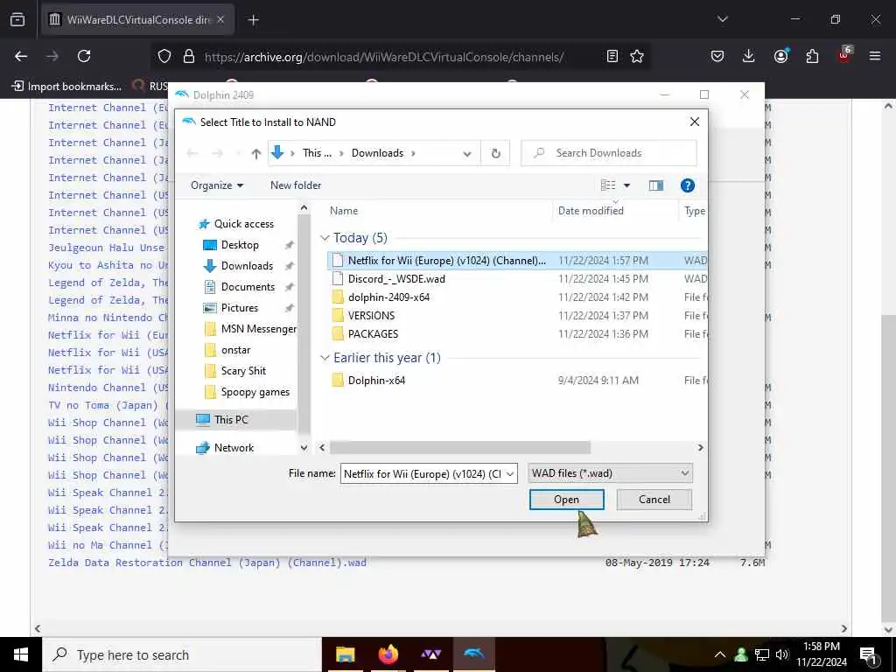This screenshot has width=896, height=672.
Task: Click the padlock site security icon
Action: point(189,56)
